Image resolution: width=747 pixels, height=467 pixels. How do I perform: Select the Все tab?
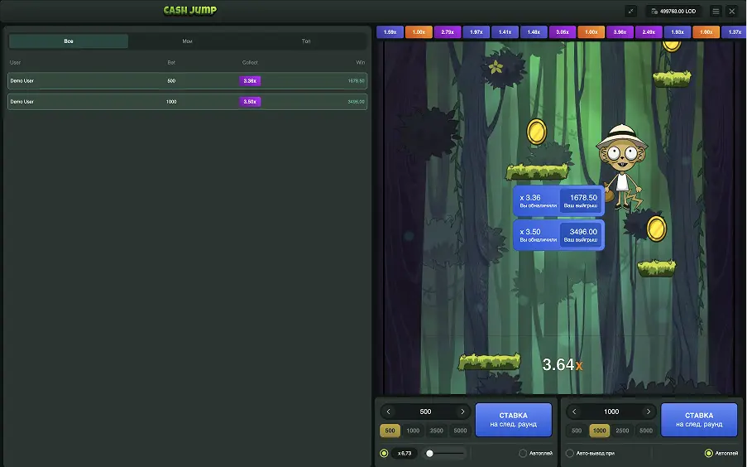[x=69, y=41]
